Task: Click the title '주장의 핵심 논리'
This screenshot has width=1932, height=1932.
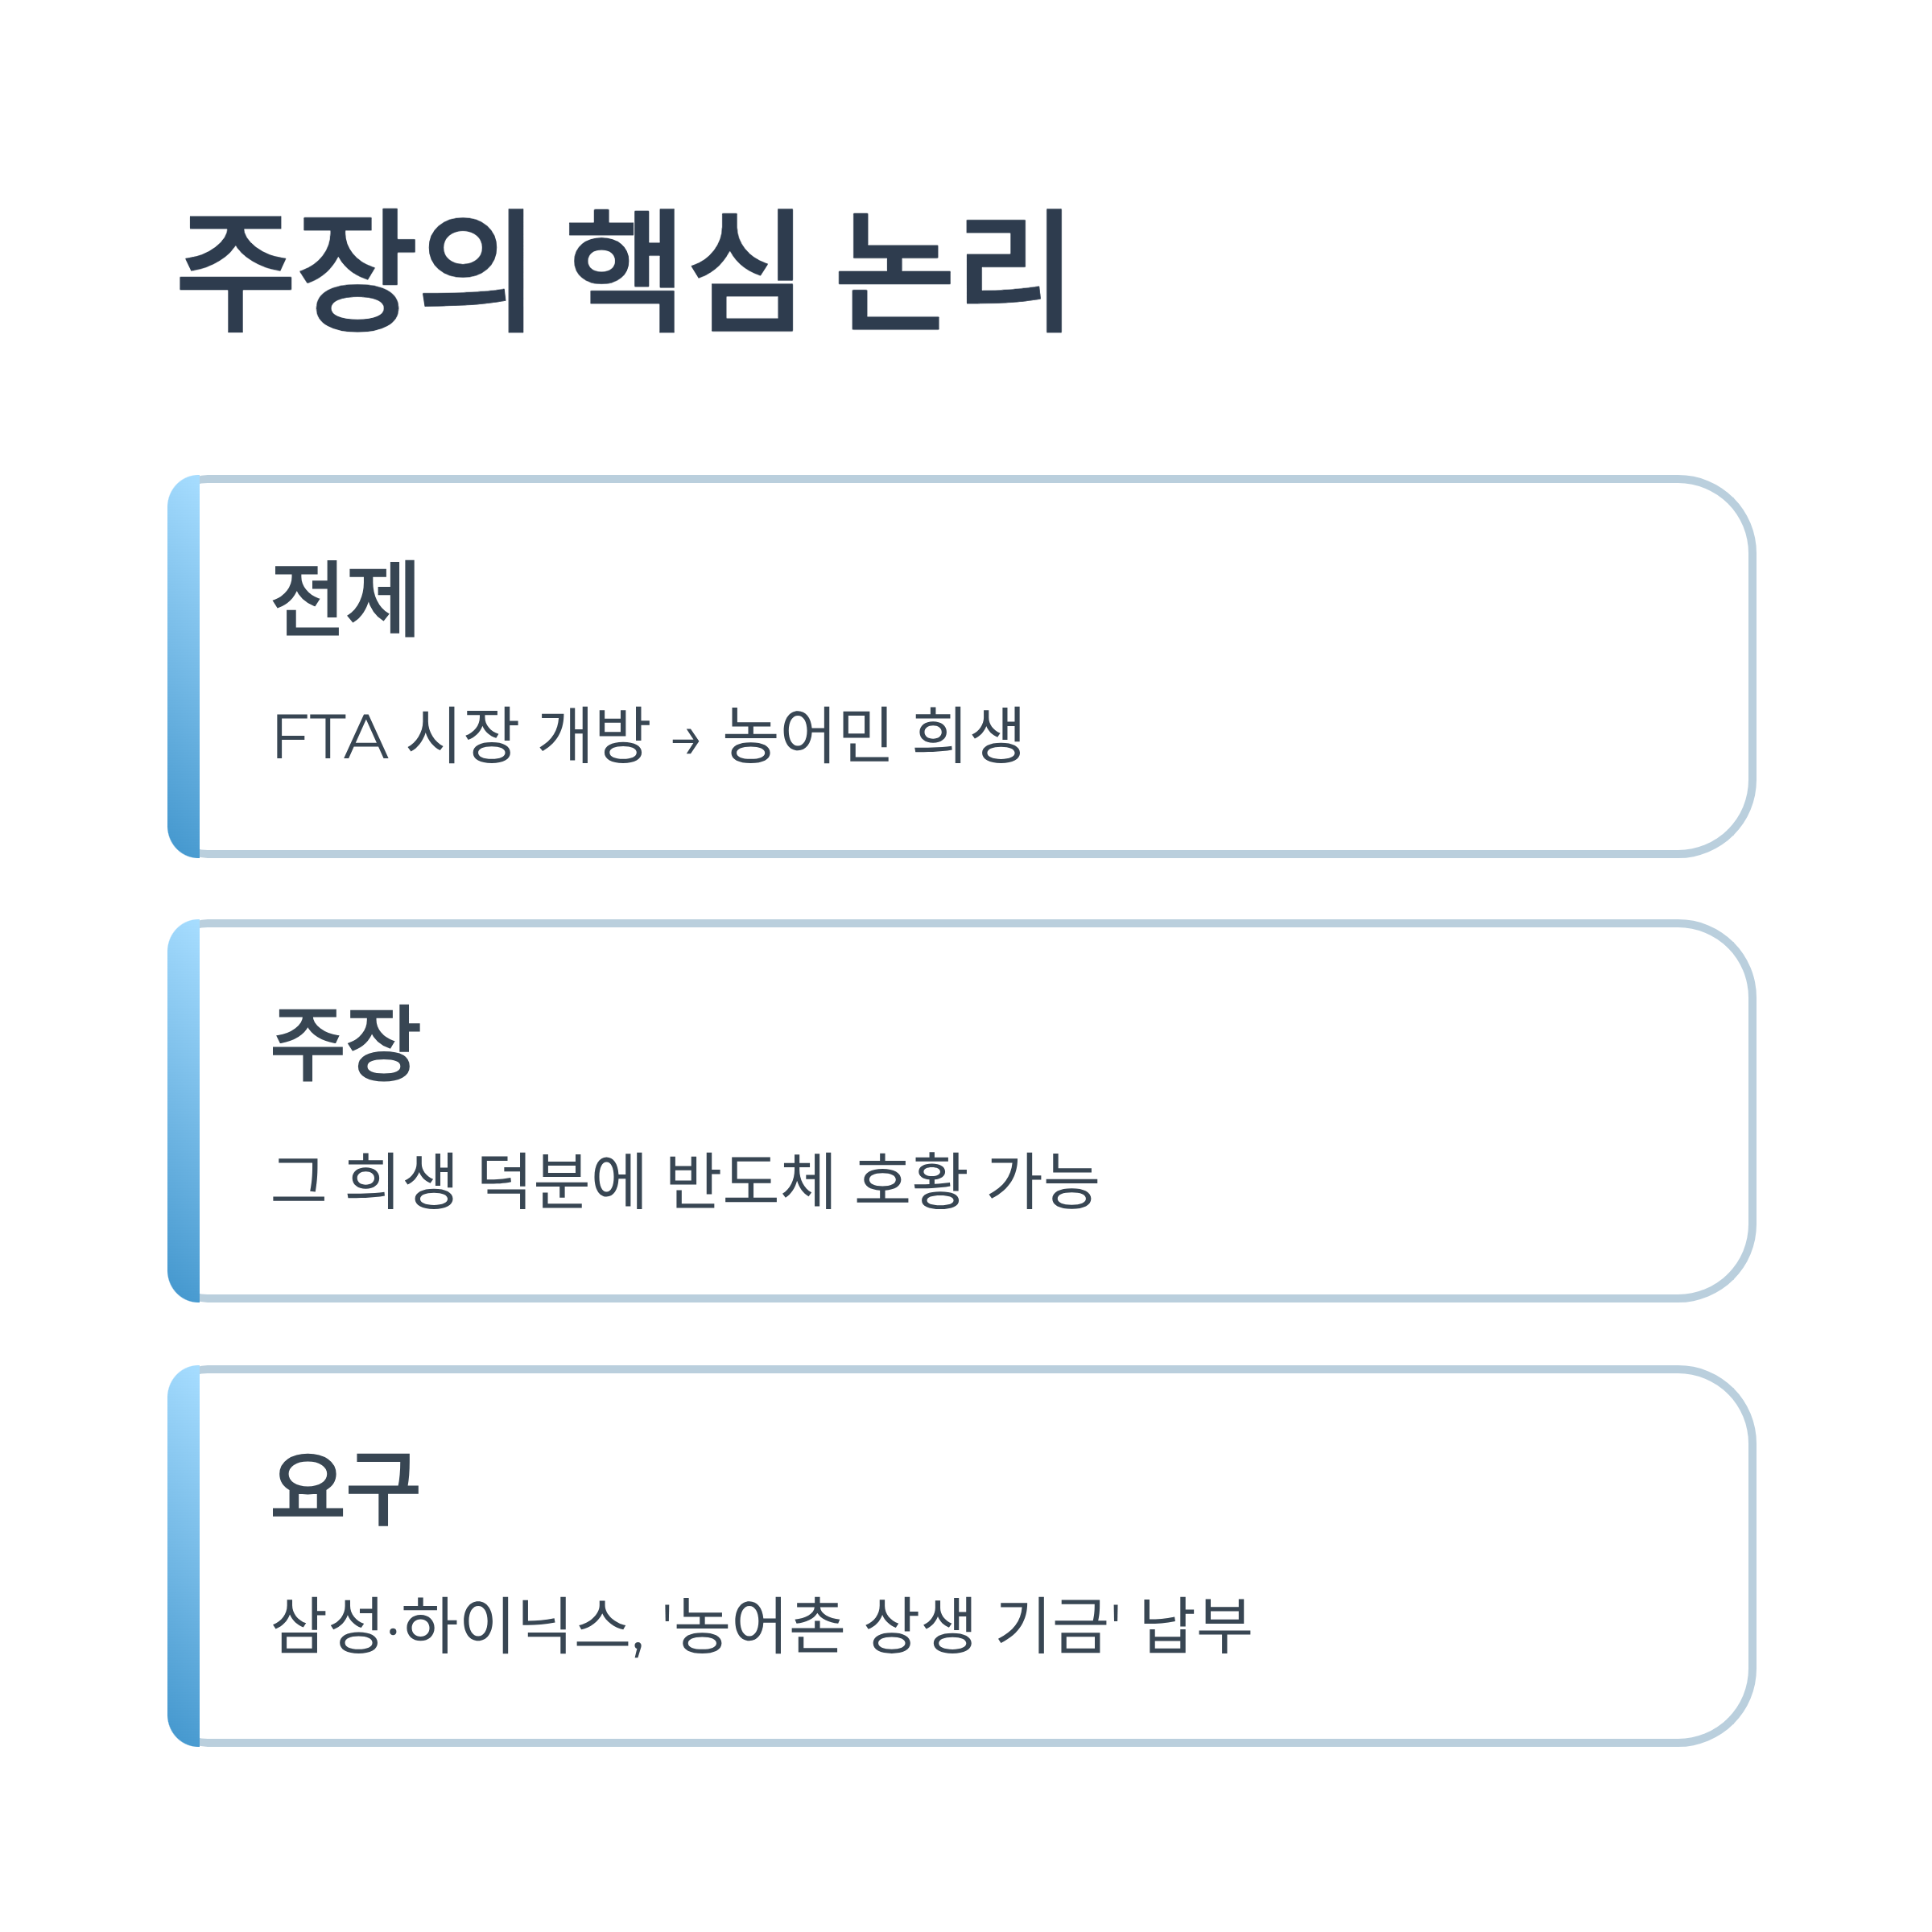Action: tap(621, 270)
